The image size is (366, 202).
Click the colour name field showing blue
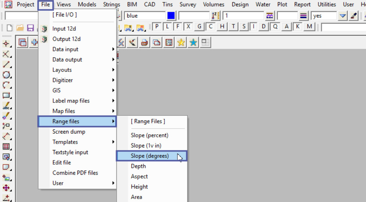pyautogui.click(x=145, y=16)
